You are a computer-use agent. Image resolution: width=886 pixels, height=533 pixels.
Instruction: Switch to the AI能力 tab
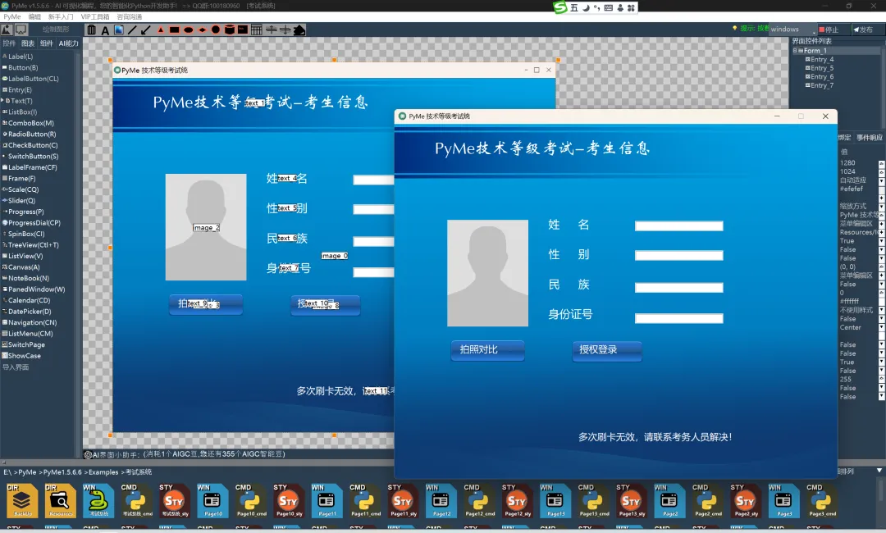[x=68, y=43]
